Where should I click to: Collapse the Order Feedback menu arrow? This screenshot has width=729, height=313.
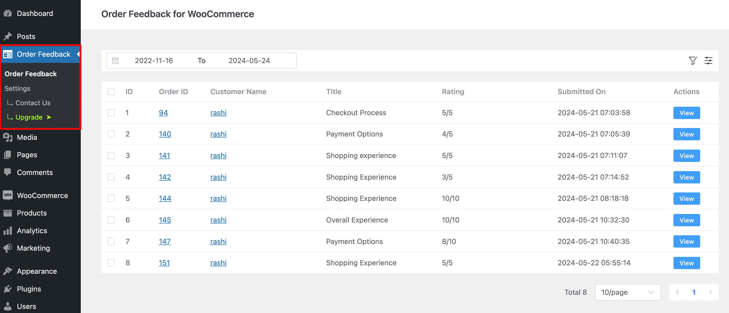pos(78,54)
